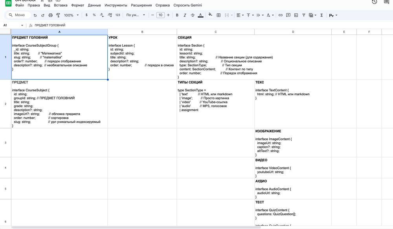Image resolution: width=393 pixels, height=229 pixels.
Task: Open text wrapping dropdown
Action: (260, 15)
